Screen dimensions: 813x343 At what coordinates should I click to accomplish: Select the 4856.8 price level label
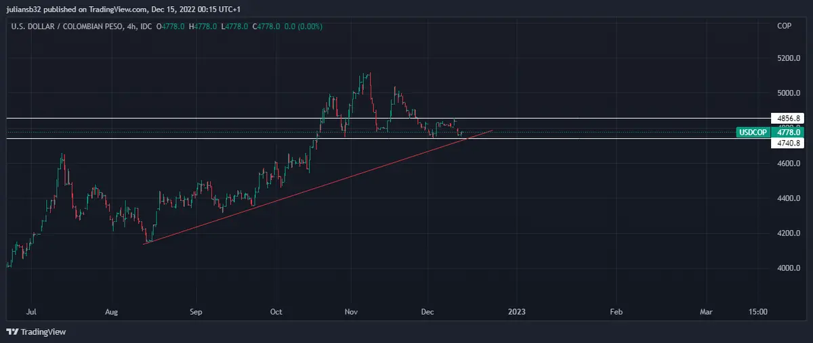click(786, 118)
